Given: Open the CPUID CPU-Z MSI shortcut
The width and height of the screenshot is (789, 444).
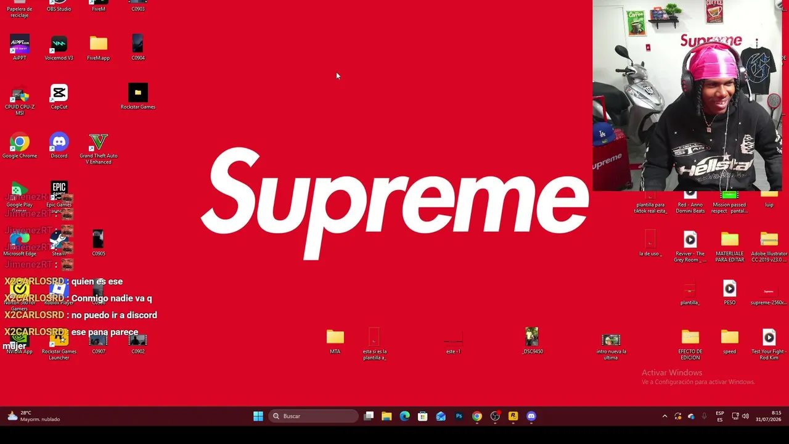Looking at the screenshot, I should pyautogui.click(x=20, y=101).
